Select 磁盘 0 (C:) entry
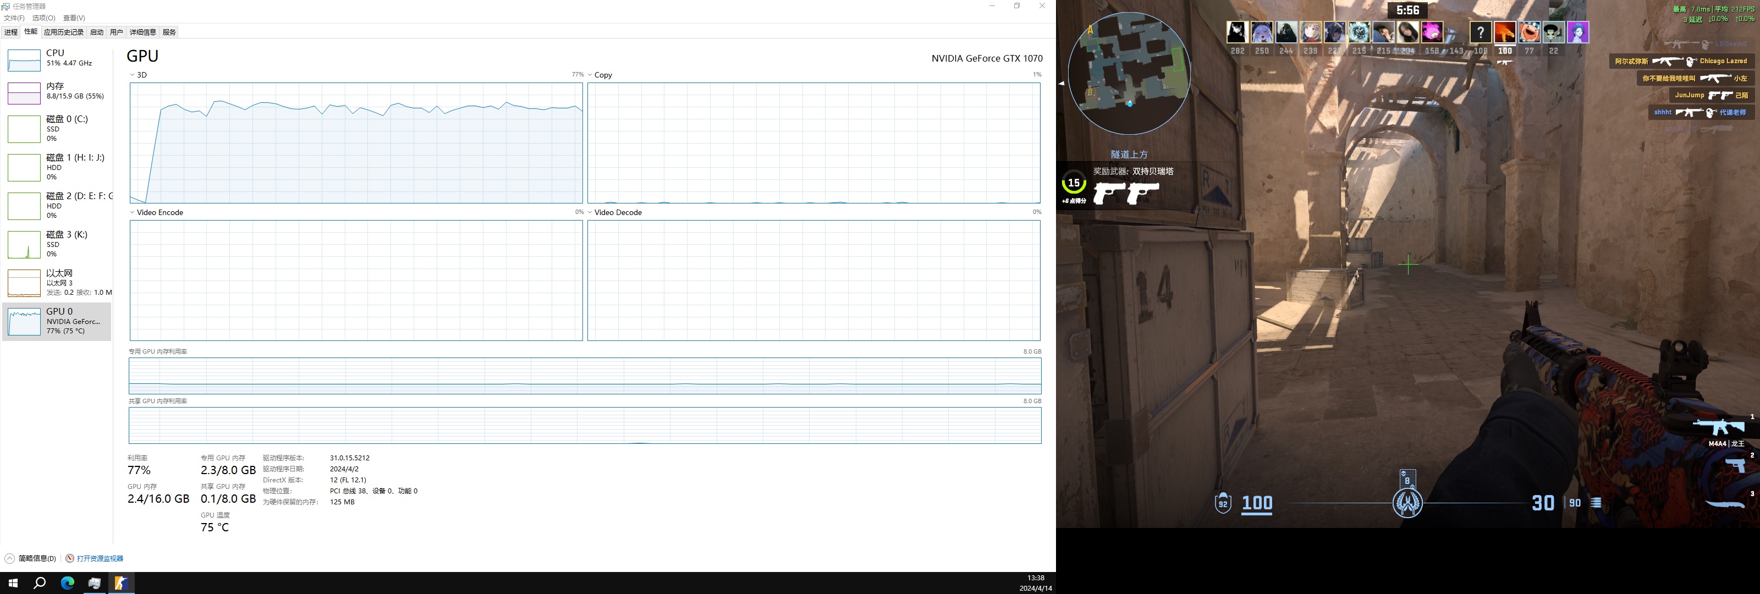Image resolution: width=1760 pixels, height=594 pixels. point(57,129)
